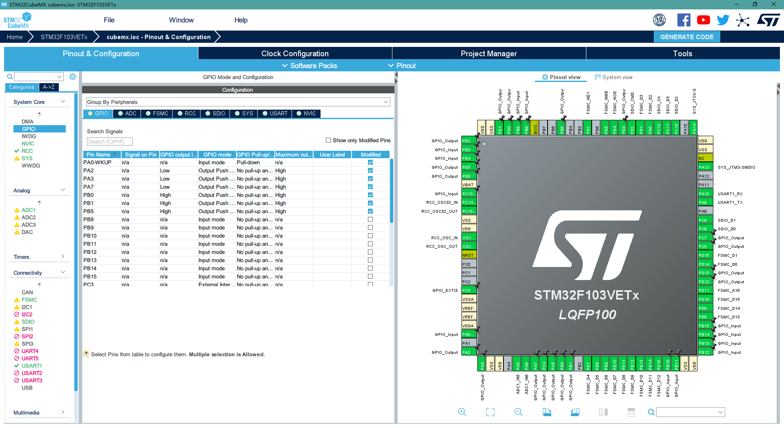This screenshot has width=784, height=428.
Task: Click the vertical flip view icon
Action: pos(603,412)
